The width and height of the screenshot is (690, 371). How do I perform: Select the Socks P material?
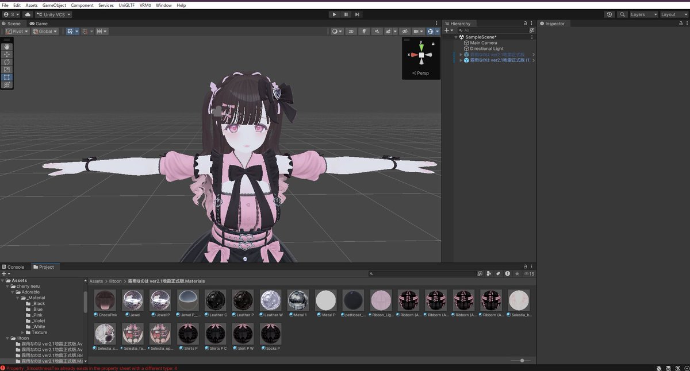coord(270,337)
